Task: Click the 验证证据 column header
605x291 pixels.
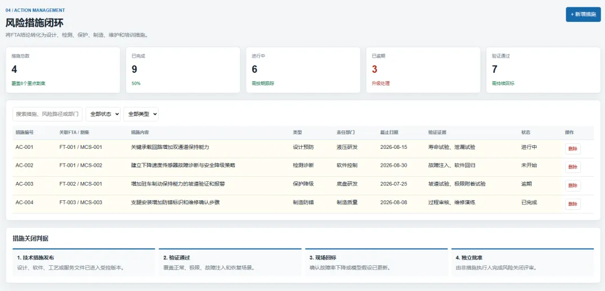Action: tap(437, 132)
